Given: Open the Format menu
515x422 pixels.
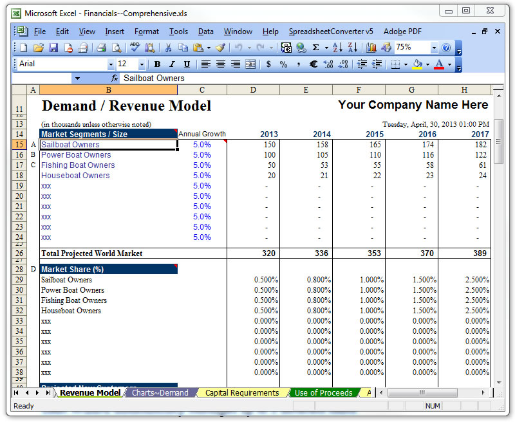Looking at the screenshot, I should pos(147,32).
